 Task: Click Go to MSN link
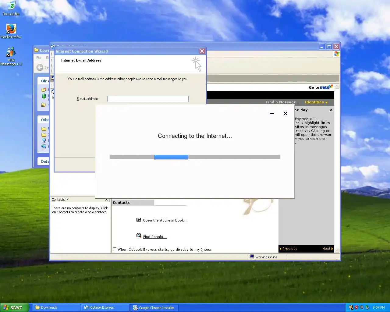pyautogui.click(x=321, y=87)
